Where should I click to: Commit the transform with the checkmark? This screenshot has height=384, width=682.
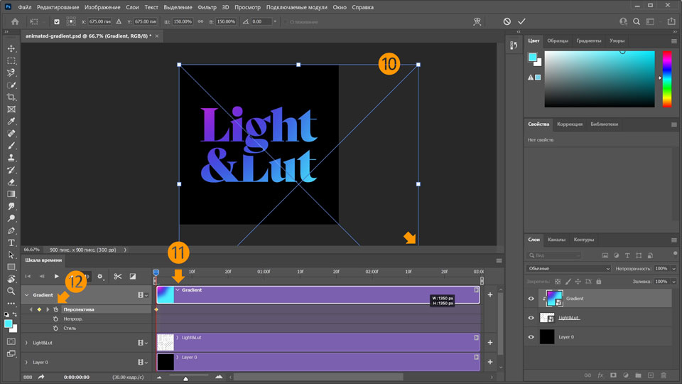pyautogui.click(x=522, y=22)
